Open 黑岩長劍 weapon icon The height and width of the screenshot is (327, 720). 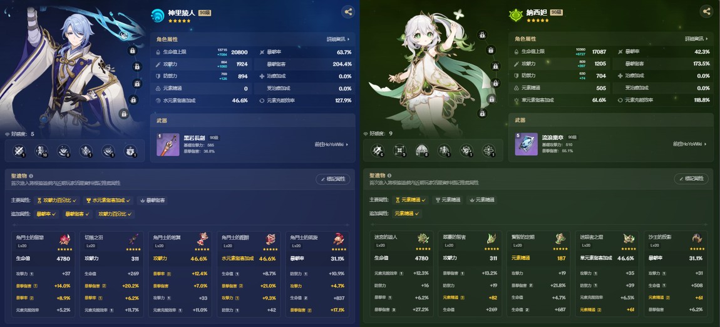coord(168,144)
